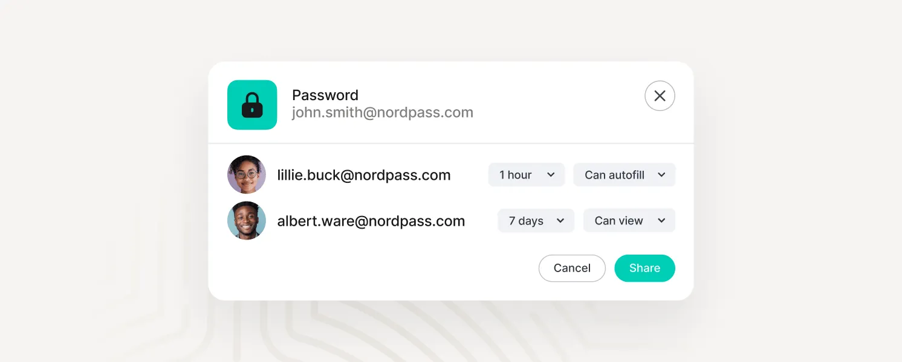Click the john.smith@nordpass.com subtitle
This screenshot has height=362, width=902.
[x=382, y=113]
